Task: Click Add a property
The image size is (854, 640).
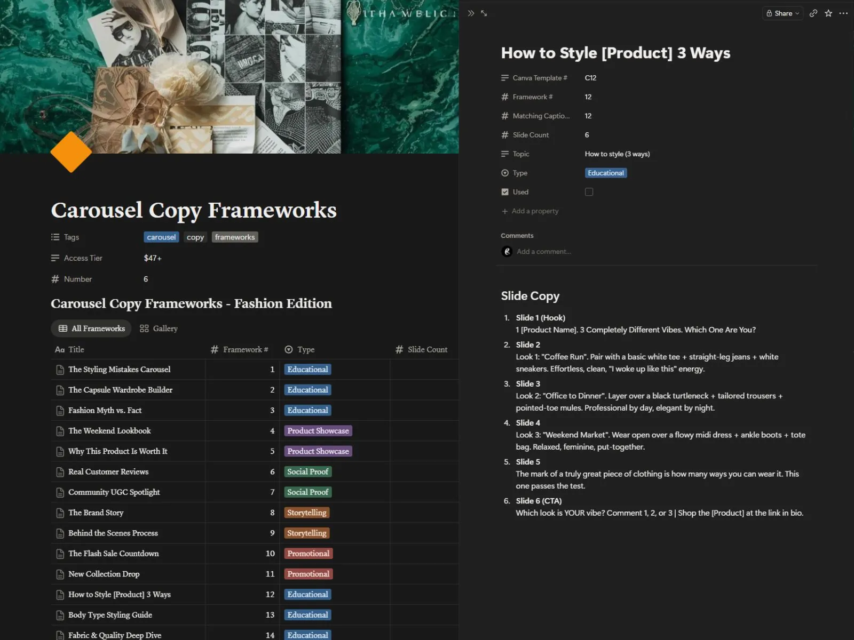Action: [x=530, y=211]
